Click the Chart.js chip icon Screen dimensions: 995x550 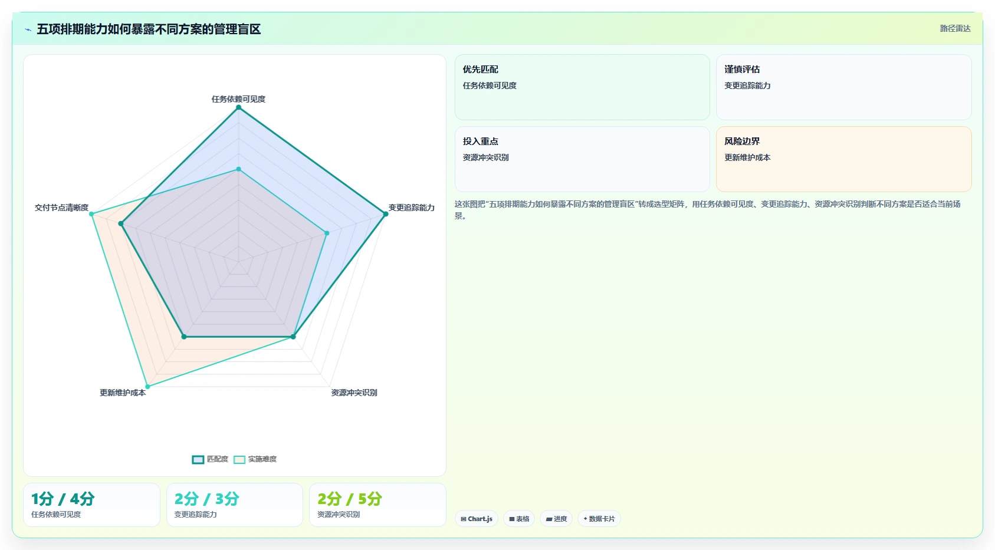[x=464, y=519]
